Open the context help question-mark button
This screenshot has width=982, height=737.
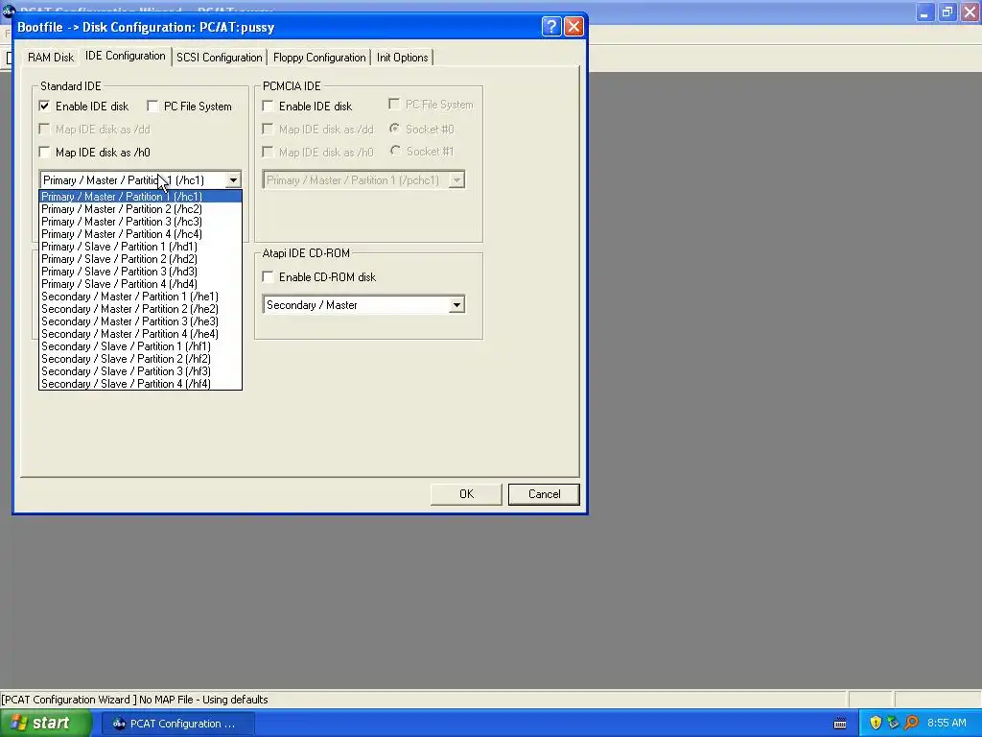pyautogui.click(x=551, y=26)
